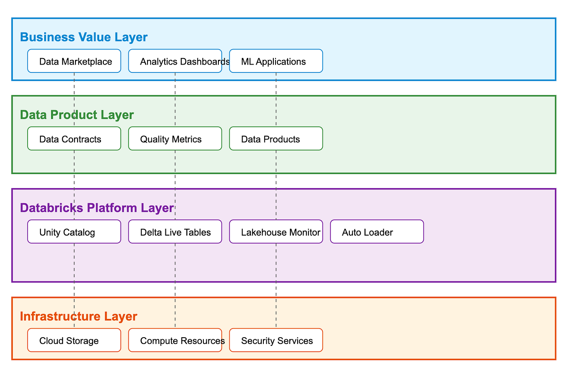566x378 pixels.
Task: Select the Auto Loader box
Action: (x=377, y=232)
